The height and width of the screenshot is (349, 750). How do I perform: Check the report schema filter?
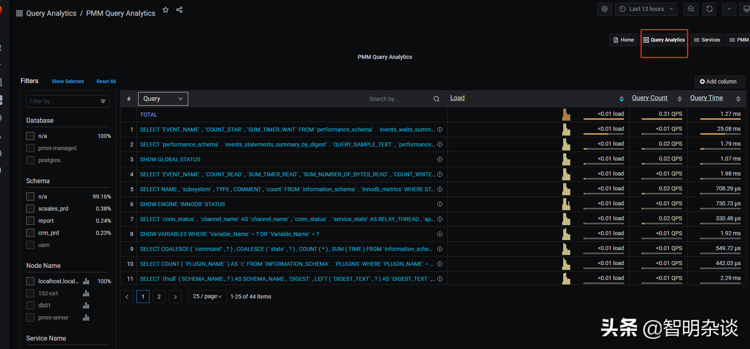point(30,221)
